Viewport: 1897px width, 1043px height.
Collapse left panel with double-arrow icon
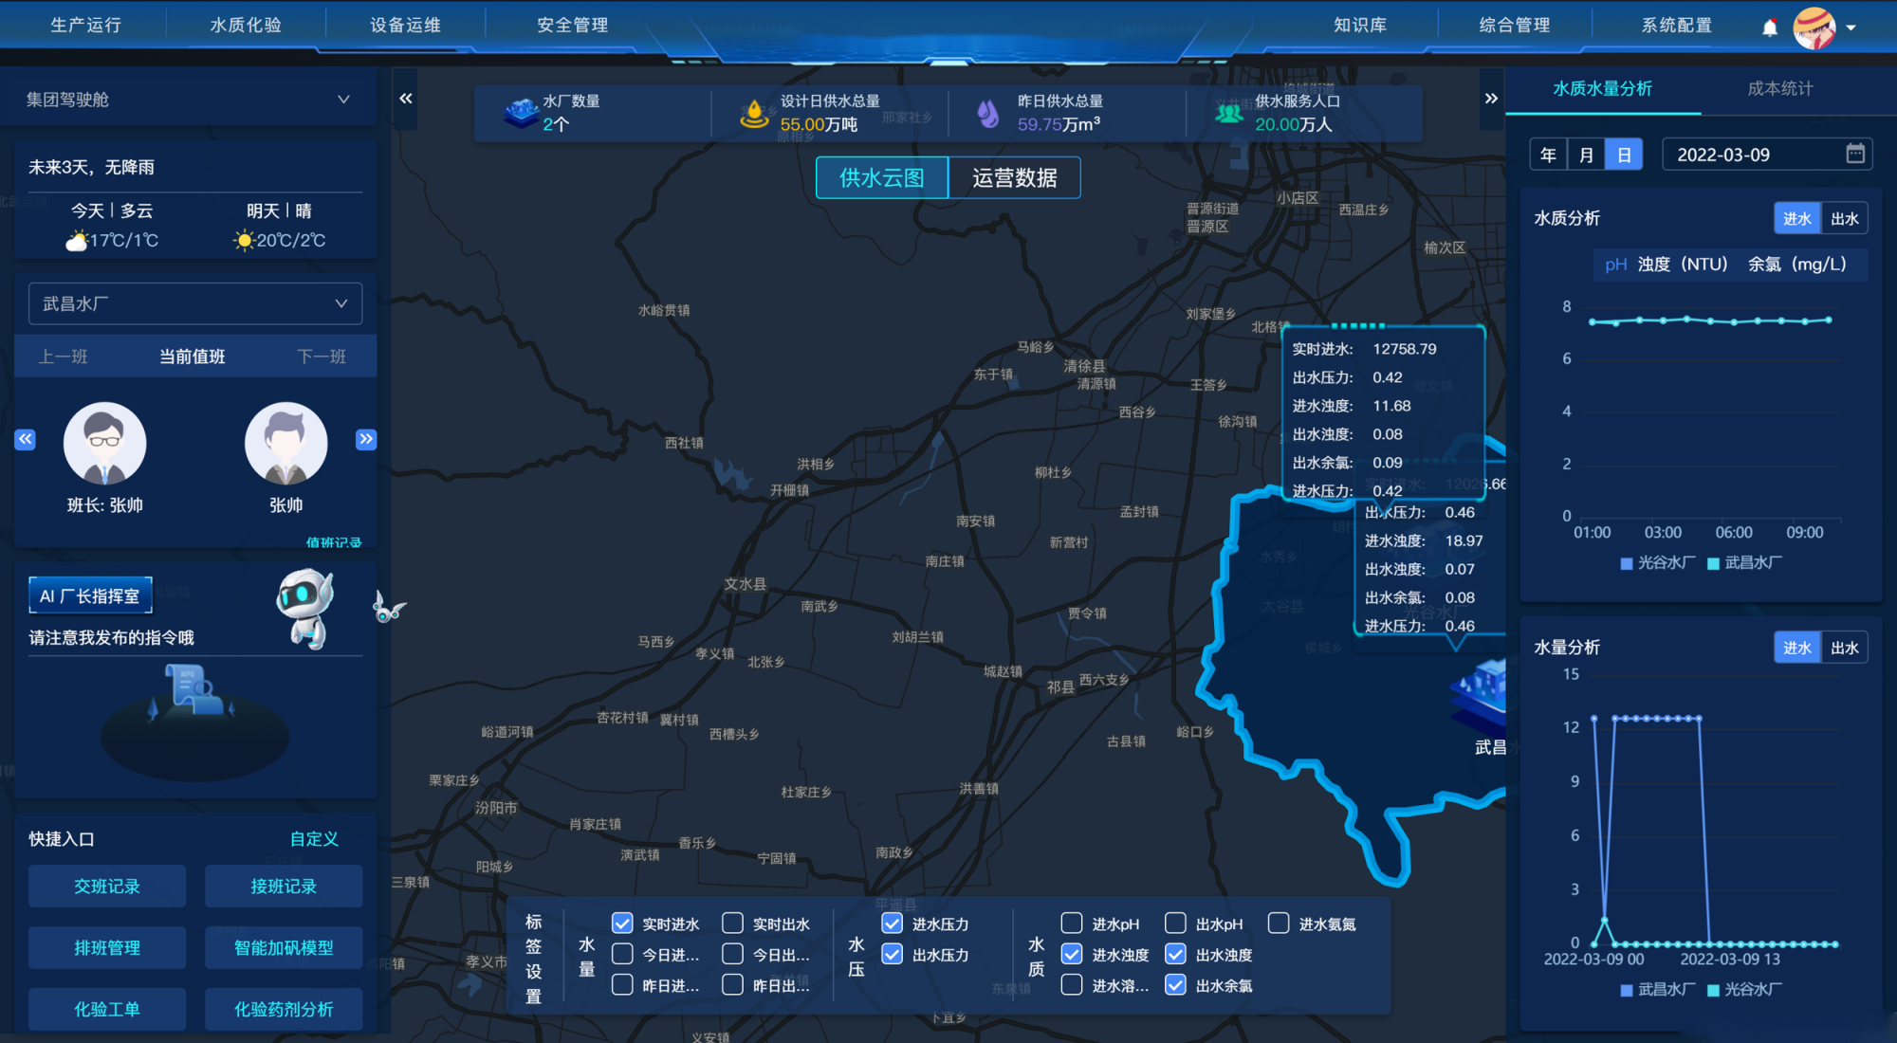(406, 99)
